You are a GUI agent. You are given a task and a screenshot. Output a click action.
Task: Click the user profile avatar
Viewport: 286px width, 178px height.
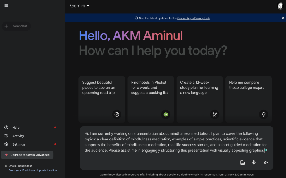[x=280, y=6]
